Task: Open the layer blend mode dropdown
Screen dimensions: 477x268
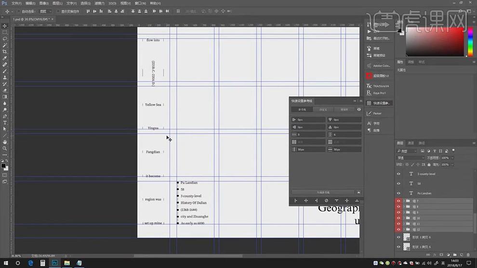Action: [x=411, y=158]
